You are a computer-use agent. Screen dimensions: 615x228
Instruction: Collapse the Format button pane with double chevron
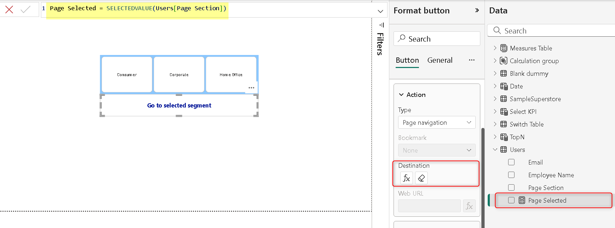coord(477,11)
